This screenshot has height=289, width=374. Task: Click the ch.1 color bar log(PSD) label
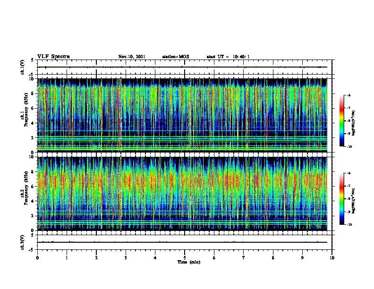point(353,123)
